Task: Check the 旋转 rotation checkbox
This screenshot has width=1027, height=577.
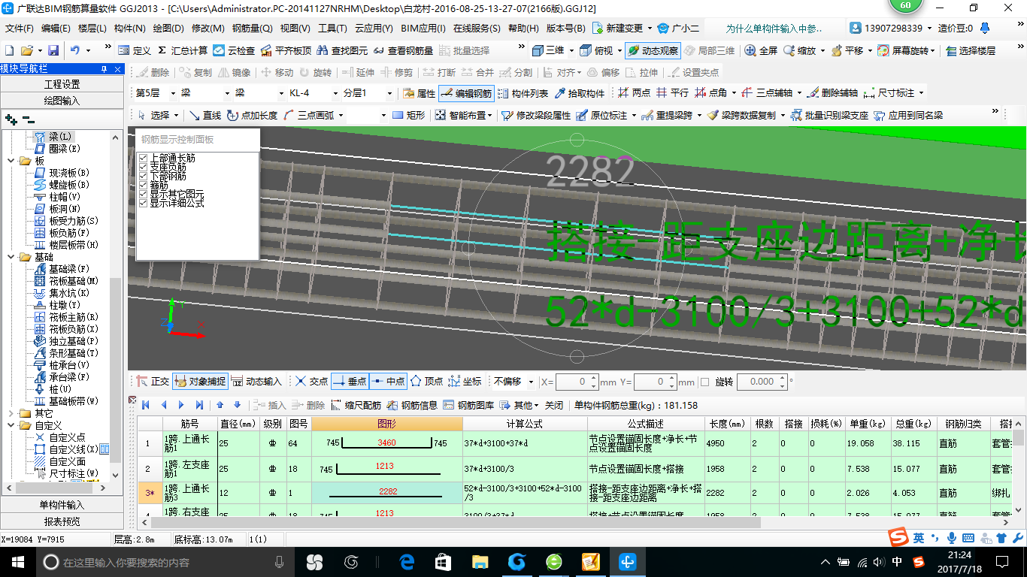Action: click(x=704, y=382)
